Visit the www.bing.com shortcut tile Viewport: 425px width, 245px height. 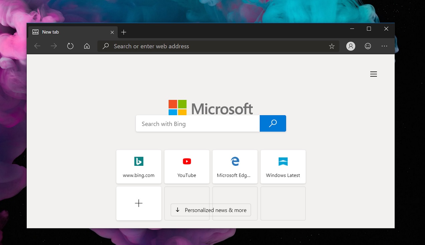tap(139, 166)
